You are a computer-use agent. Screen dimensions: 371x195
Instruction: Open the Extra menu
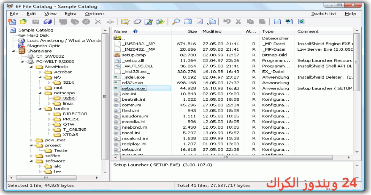click(x=71, y=14)
